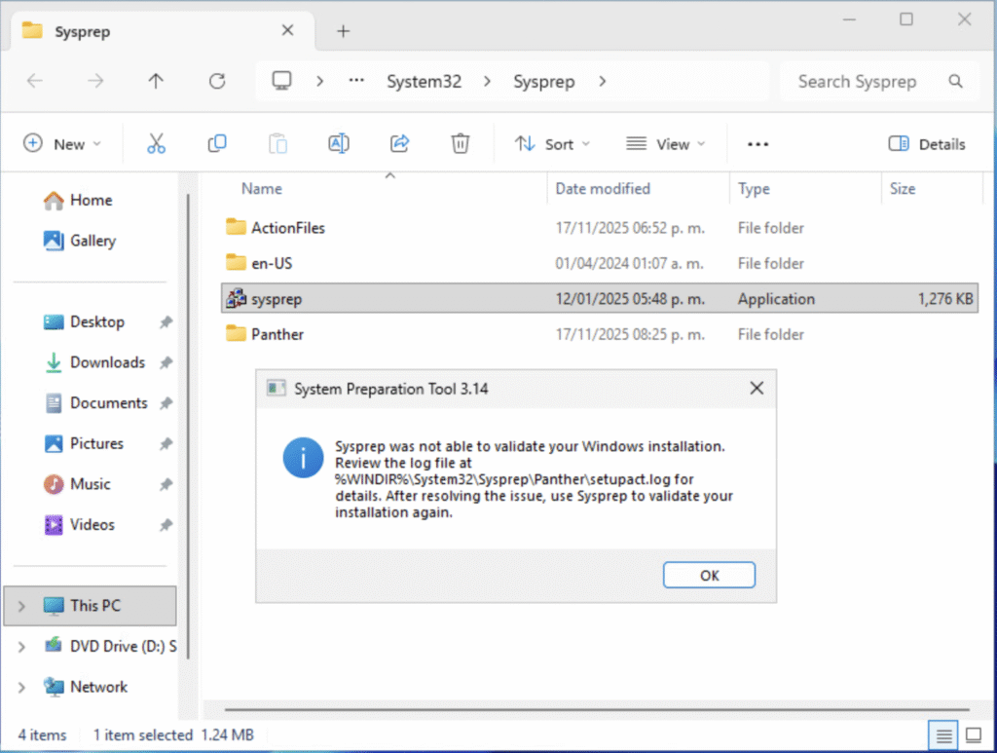
Task: Go back using the back arrow
Action: coord(35,82)
